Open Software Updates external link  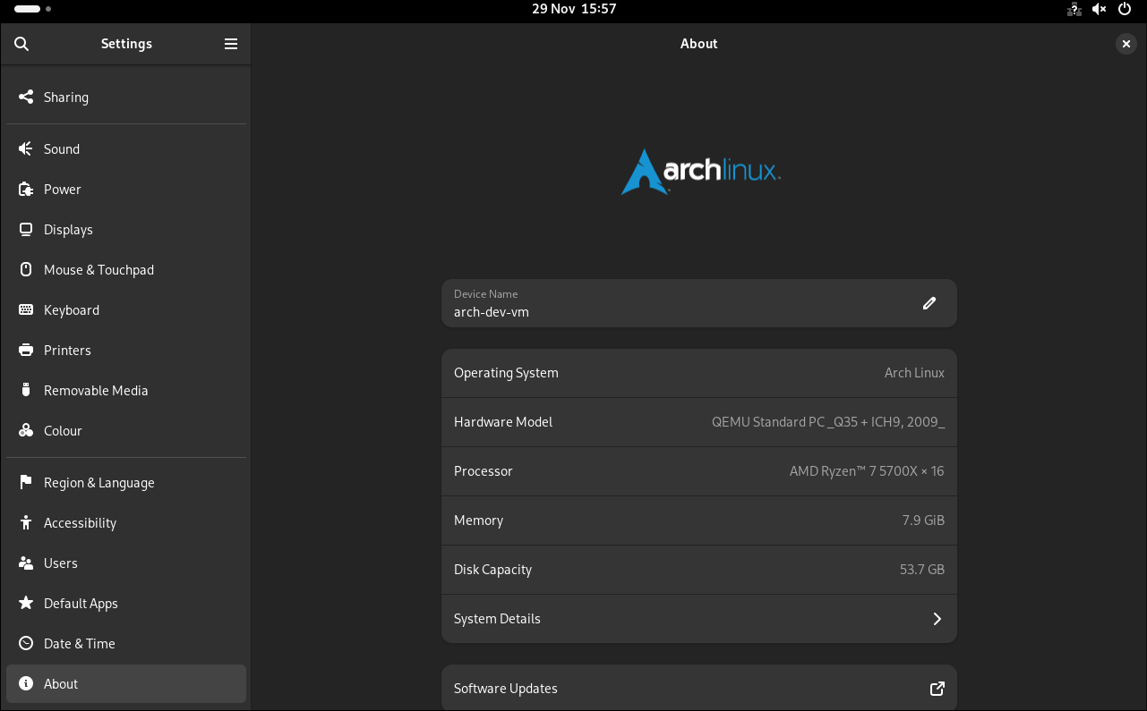click(937, 689)
